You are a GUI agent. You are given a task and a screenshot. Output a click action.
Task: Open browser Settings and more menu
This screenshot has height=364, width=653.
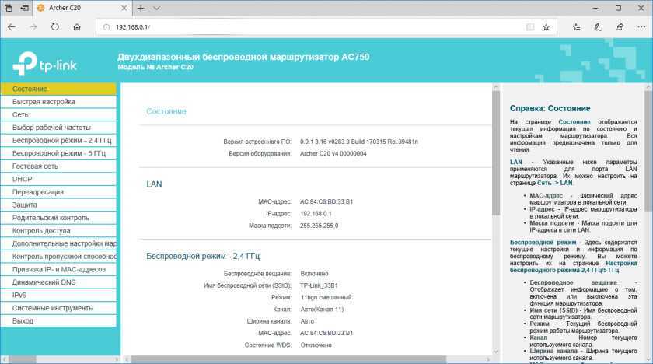click(x=641, y=26)
